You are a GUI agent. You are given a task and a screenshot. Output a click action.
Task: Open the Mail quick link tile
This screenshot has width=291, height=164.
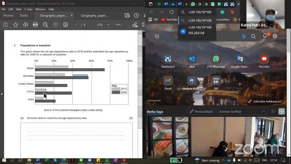click(192, 61)
